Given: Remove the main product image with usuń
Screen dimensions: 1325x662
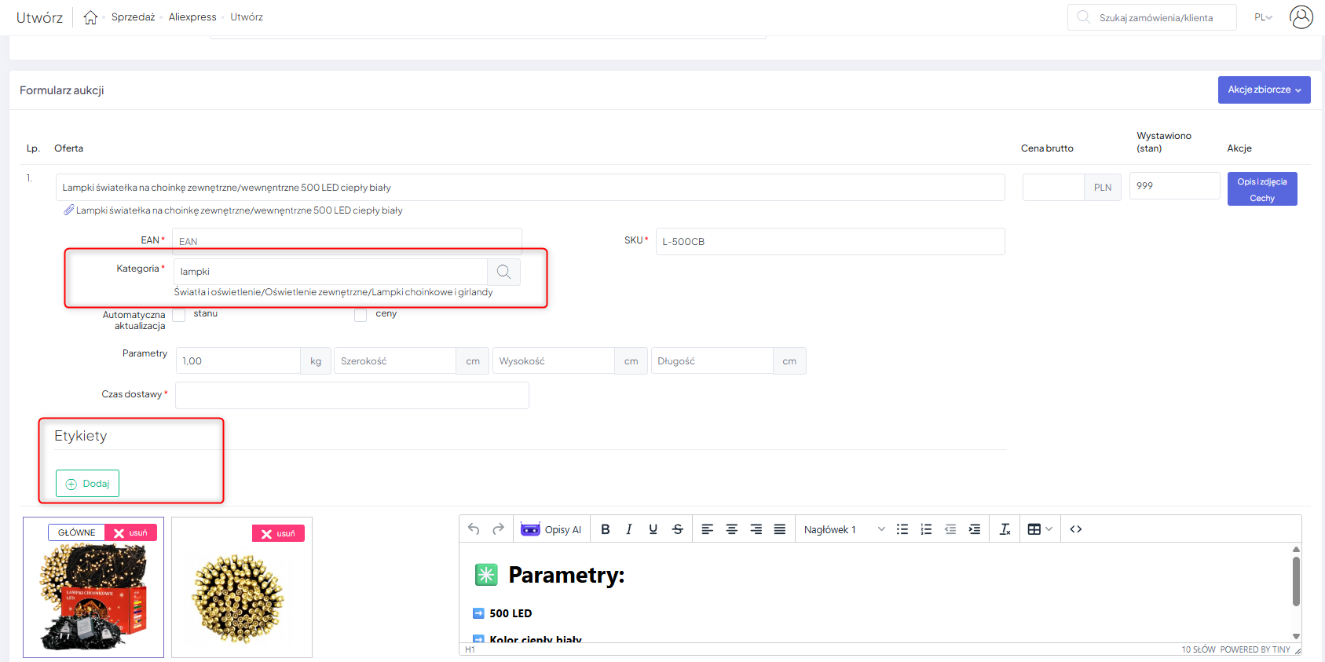Looking at the screenshot, I should pos(131,533).
